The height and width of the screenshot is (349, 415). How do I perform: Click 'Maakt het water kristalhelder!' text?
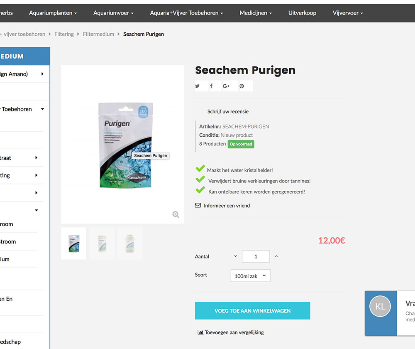tap(240, 170)
